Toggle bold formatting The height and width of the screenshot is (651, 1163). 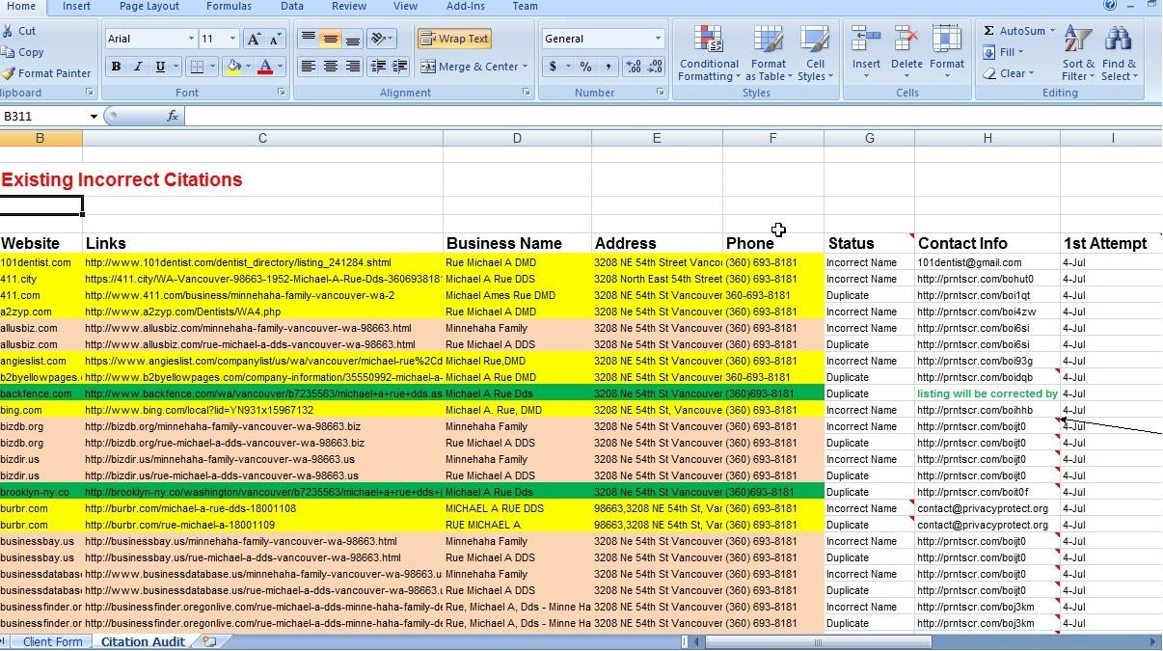pos(115,66)
